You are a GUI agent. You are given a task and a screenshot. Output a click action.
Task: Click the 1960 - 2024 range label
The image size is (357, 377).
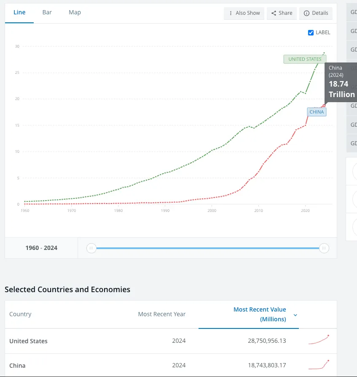(41, 248)
